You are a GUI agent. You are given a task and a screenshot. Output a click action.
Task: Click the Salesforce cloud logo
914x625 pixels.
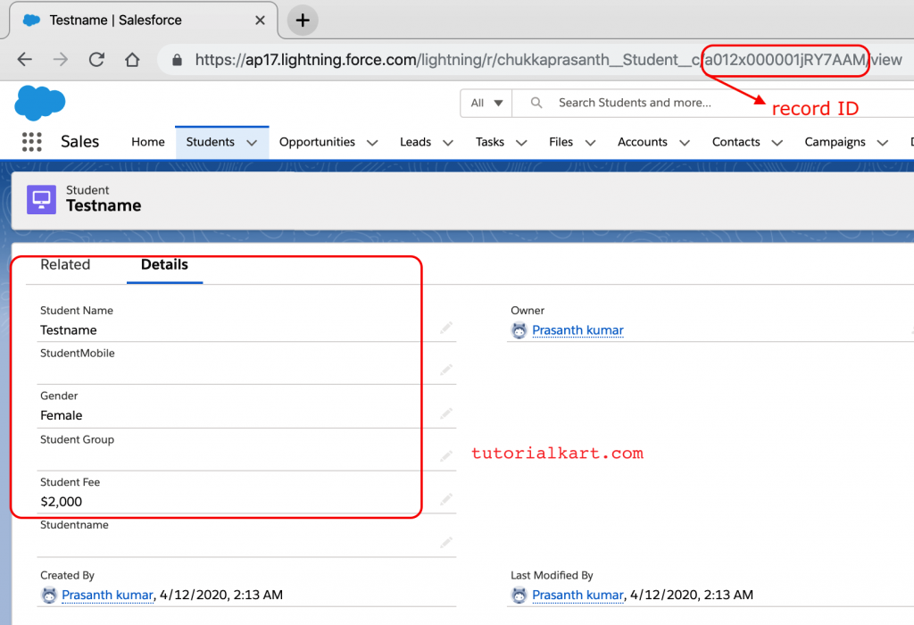coord(39,102)
